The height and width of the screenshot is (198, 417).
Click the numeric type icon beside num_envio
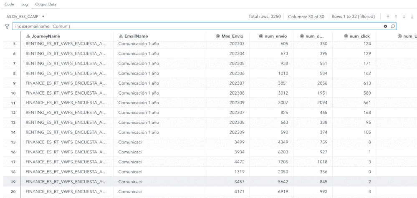point(261,36)
